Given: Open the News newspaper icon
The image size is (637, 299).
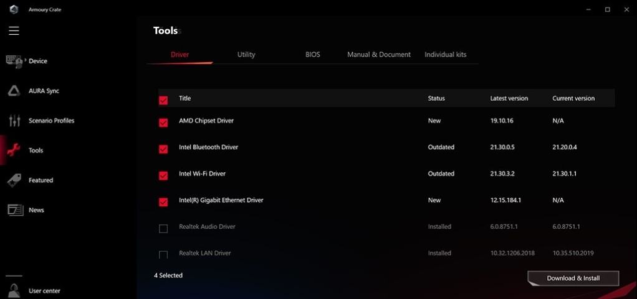Looking at the screenshot, I should pyautogui.click(x=15, y=210).
